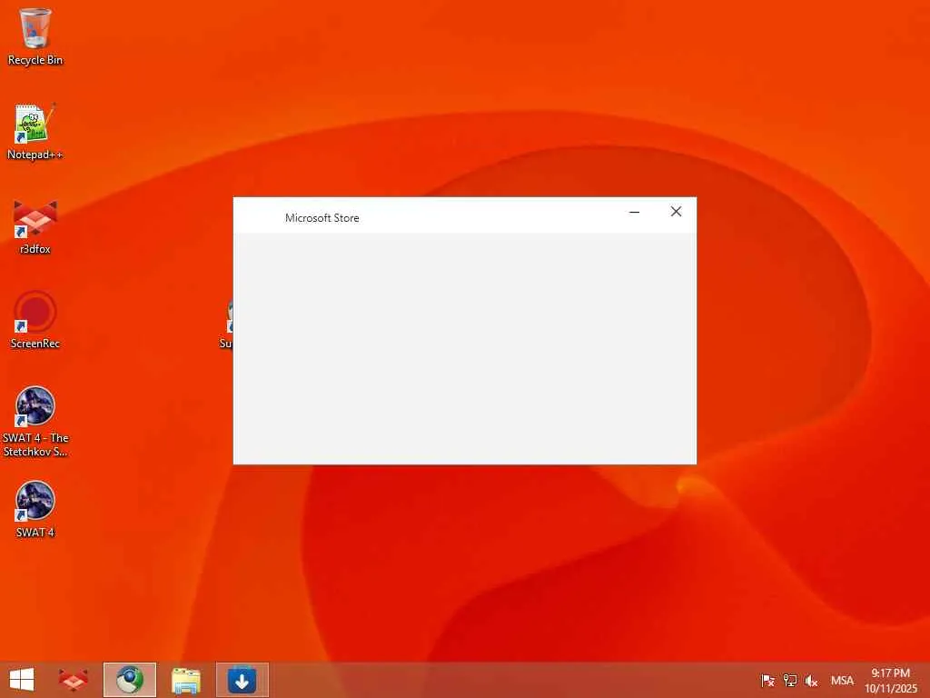Select the ScreenRec desktop shortcut
This screenshot has width=930, height=698.
35,320
